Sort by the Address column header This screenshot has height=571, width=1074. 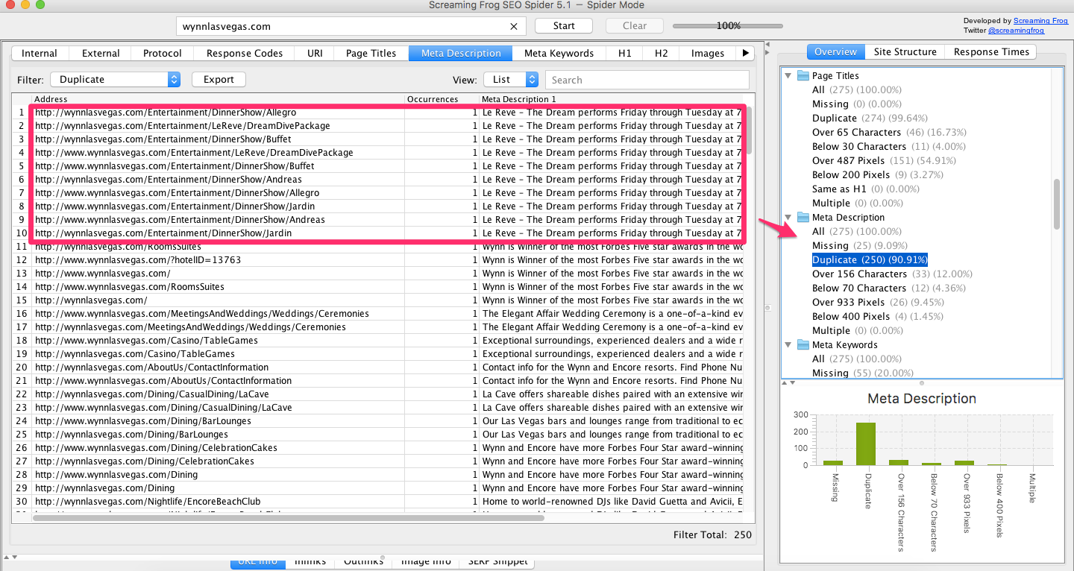pyautogui.click(x=218, y=98)
